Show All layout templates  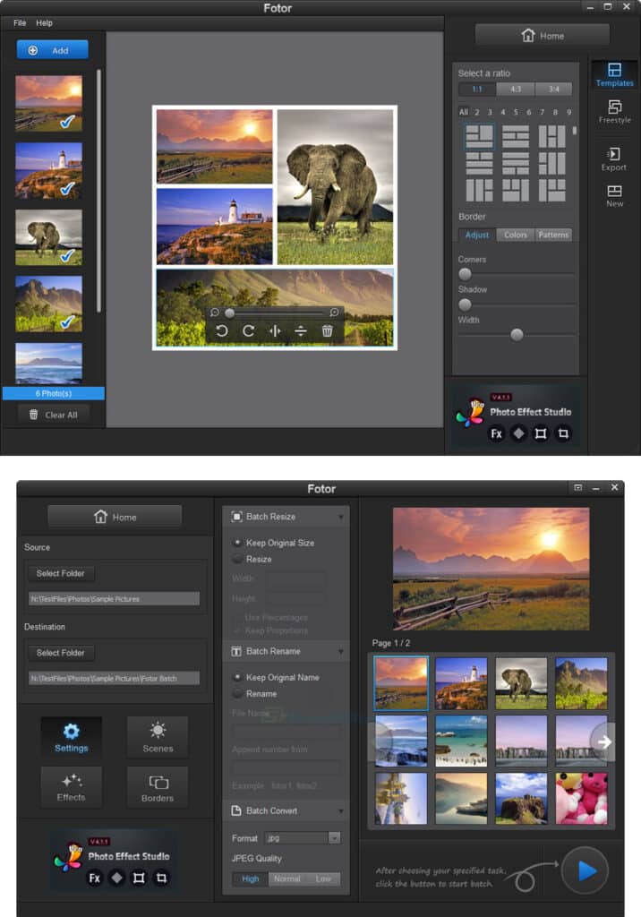(464, 112)
